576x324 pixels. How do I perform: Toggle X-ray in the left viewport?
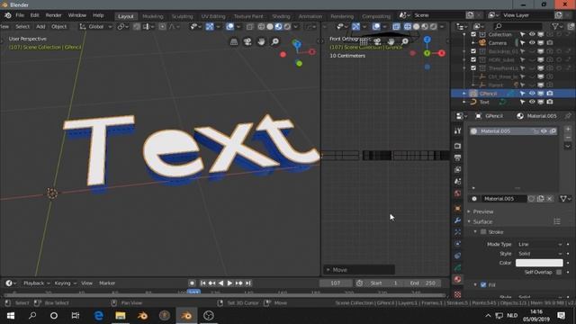coord(250,26)
